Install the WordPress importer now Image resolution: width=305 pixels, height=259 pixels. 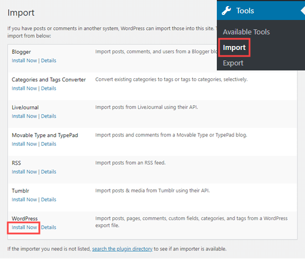(24, 227)
